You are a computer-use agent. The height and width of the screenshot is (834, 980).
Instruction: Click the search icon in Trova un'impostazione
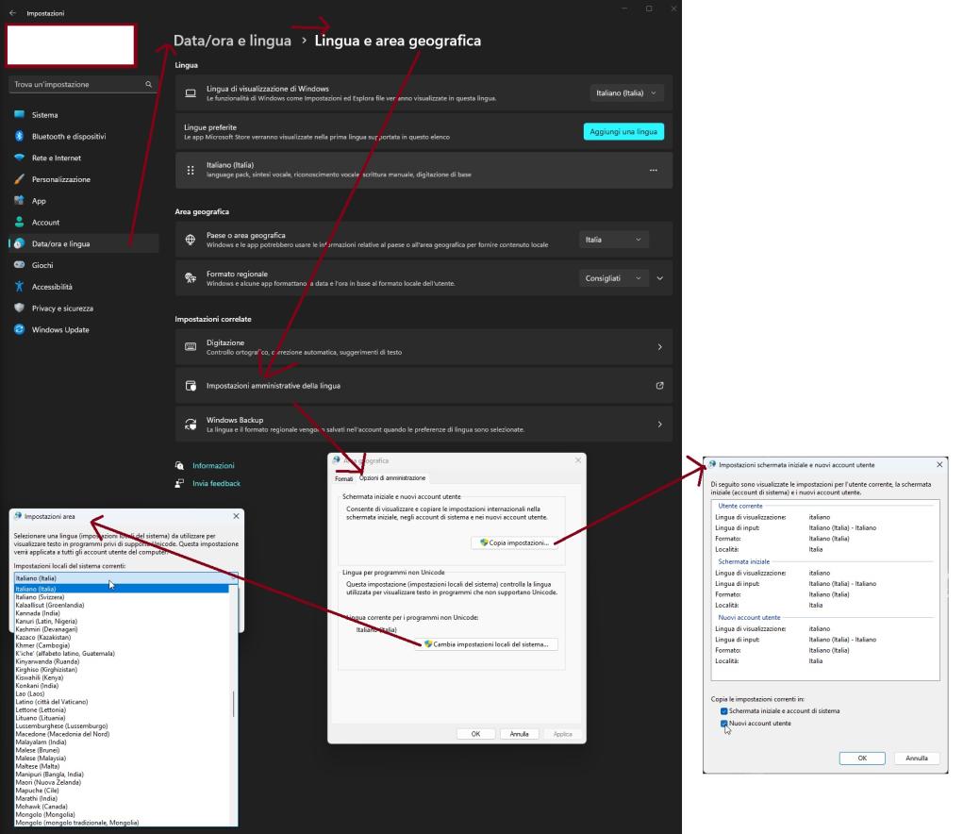147,84
